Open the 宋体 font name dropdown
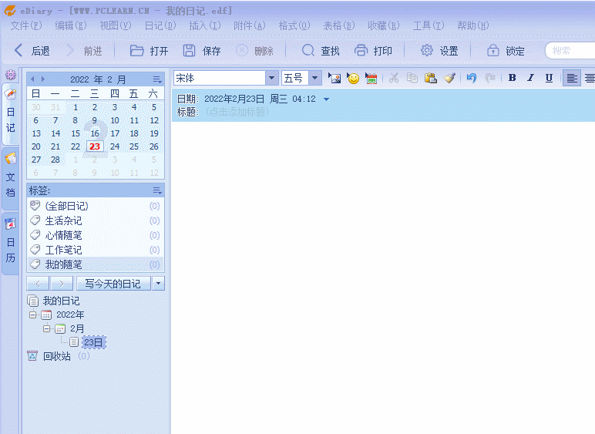This screenshot has width=595, height=434. (x=271, y=78)
